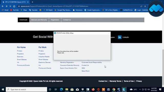
Task: Open Office app from taskbar
Action: point(98,89)
